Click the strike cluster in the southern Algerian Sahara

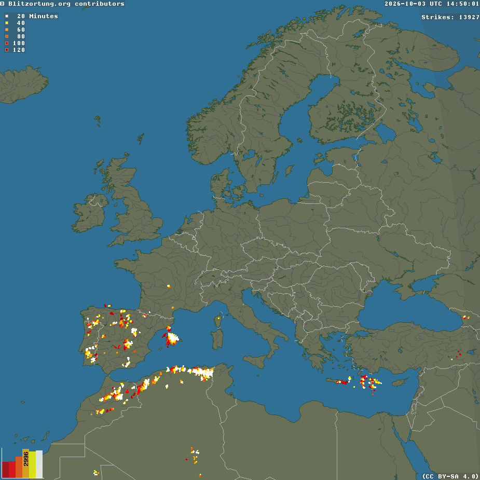coord(194,456)
